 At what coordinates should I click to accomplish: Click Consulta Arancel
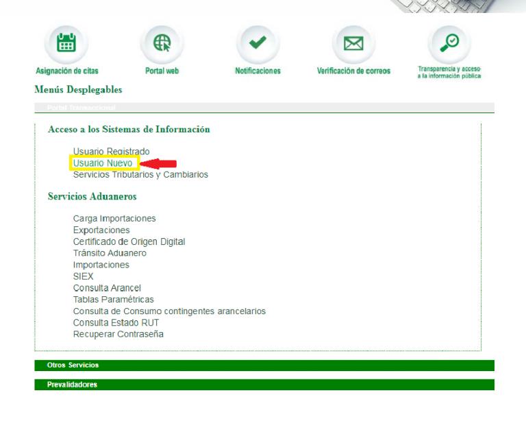(107, 288)
